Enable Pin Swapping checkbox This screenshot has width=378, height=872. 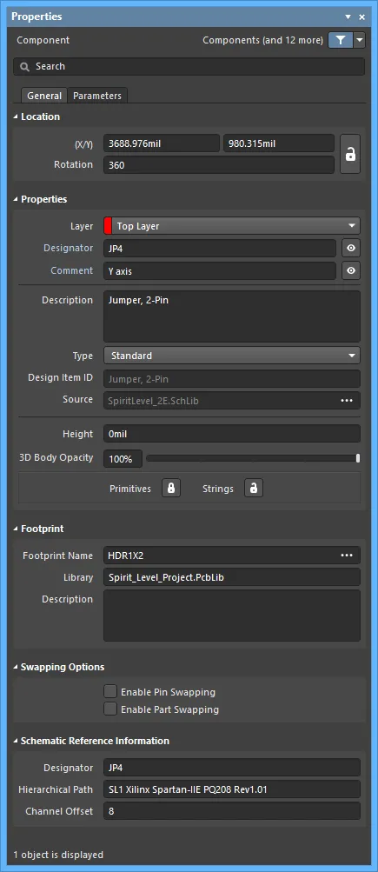point(110,692)
